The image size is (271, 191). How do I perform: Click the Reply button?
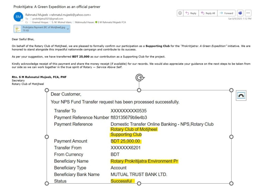(191, 13)
